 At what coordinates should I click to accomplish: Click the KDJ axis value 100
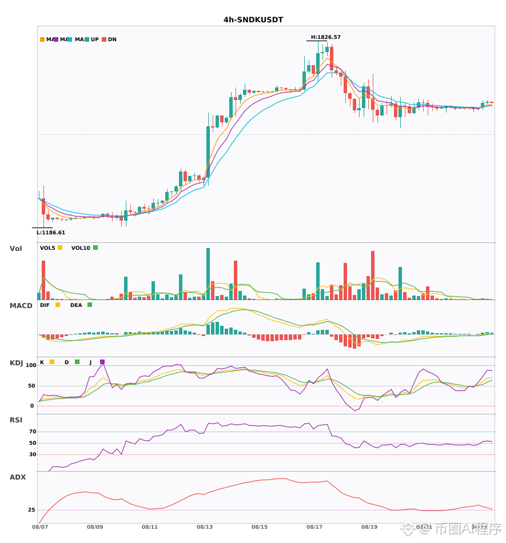click(x=31, y=365)
